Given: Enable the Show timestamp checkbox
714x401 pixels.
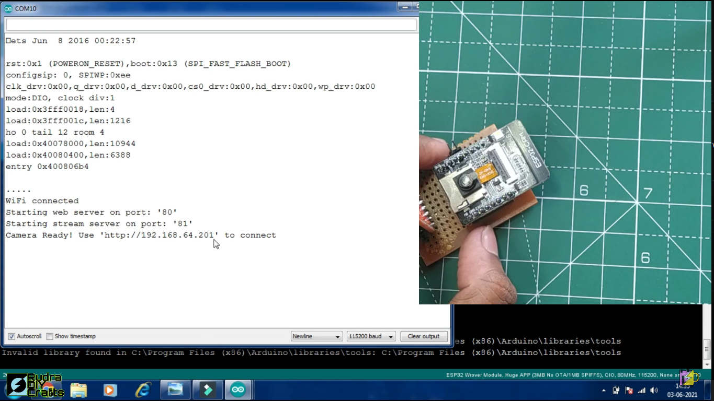Looking at the screenshot, I should [50, 336].
